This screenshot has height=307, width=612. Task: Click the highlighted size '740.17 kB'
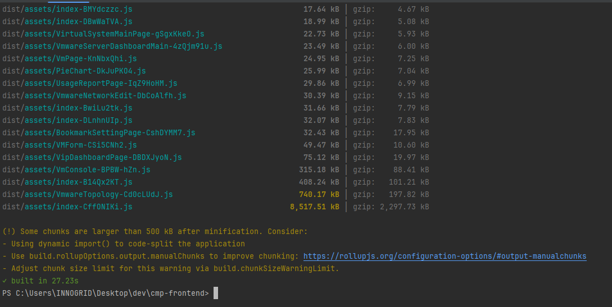[x=319, y=194]
